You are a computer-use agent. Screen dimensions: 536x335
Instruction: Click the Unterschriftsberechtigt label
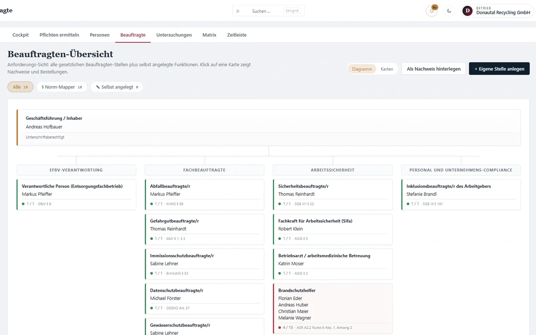[45, 137]
